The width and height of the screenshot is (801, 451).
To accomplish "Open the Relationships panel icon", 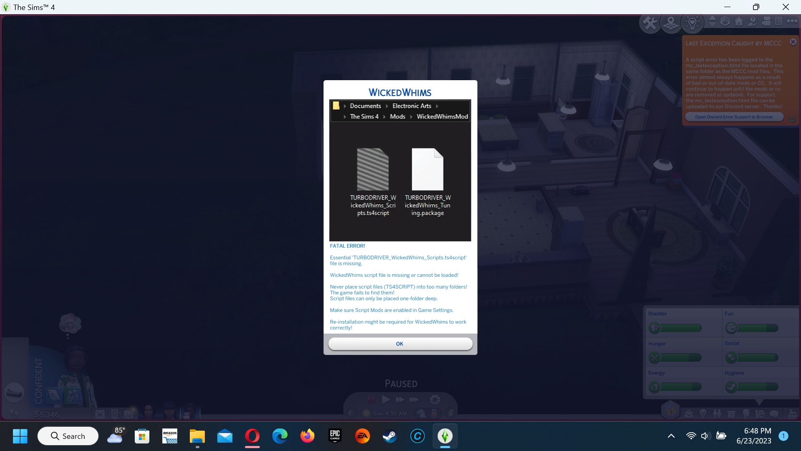I will pos(717,414).
